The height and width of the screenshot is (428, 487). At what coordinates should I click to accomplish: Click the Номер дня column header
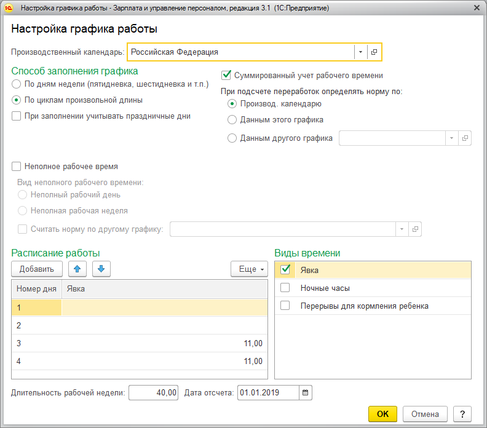coord(37,289)
